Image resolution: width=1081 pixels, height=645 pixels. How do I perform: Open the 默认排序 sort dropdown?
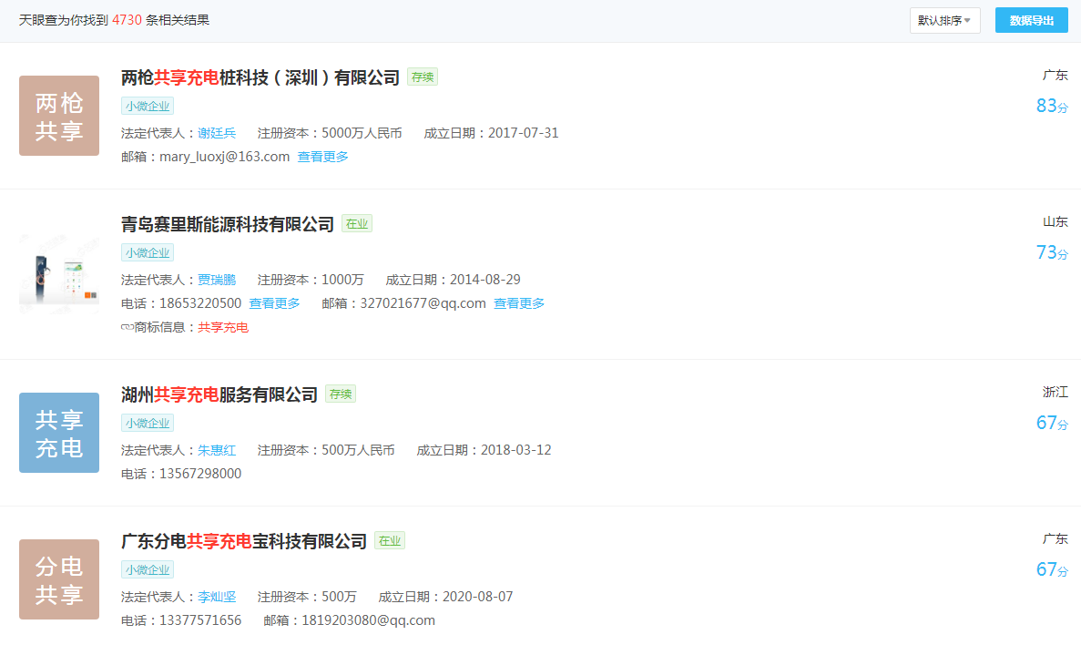click(944, 21)
